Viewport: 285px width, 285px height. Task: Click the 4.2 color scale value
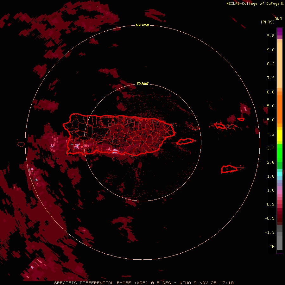[x=271, y=134]
